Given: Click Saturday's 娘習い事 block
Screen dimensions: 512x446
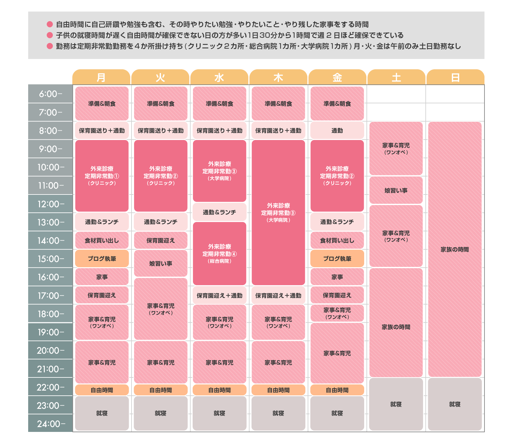Looking at the screenshot, I should [396, 190].
